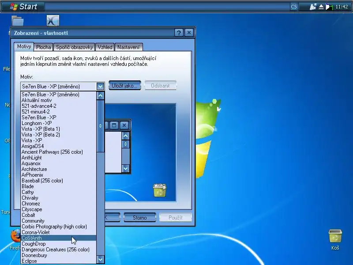Switch to the Motivy tab
This screenshot has width=353, height=265.
[x=24, y=46]
